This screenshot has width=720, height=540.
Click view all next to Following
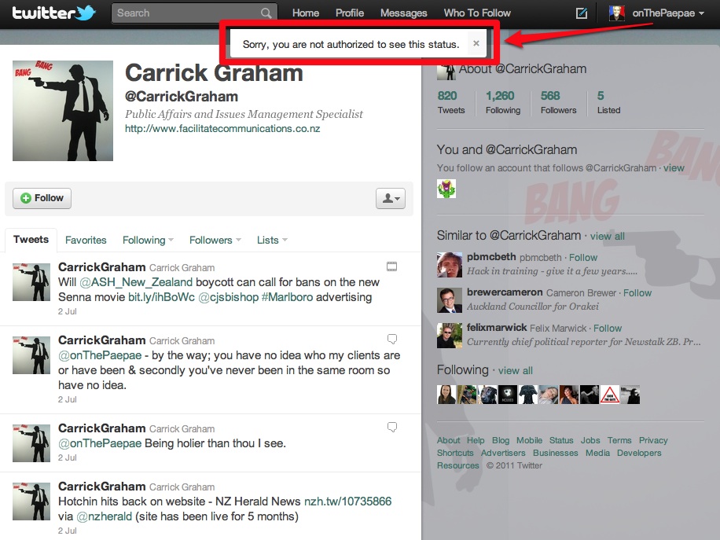[x=516, y=370]
